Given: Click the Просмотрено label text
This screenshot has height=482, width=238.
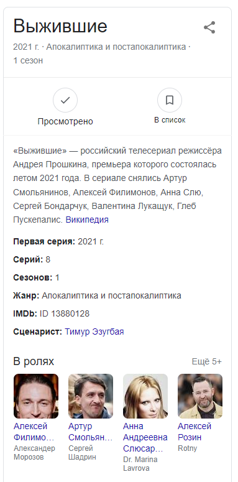Looking at the screenshot, I should [x=65, y=121].
